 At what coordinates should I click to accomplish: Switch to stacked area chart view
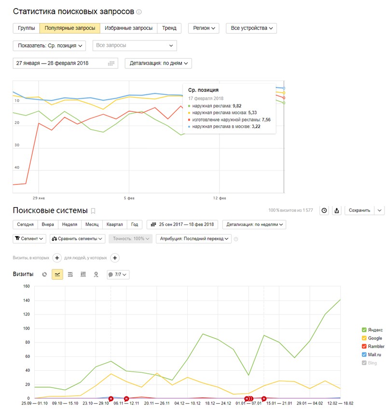(70, 275)
